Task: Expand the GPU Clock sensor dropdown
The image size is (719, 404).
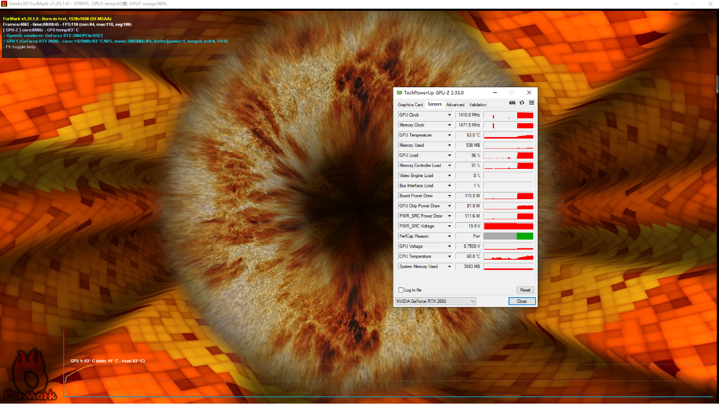Action: pos(449,115)
